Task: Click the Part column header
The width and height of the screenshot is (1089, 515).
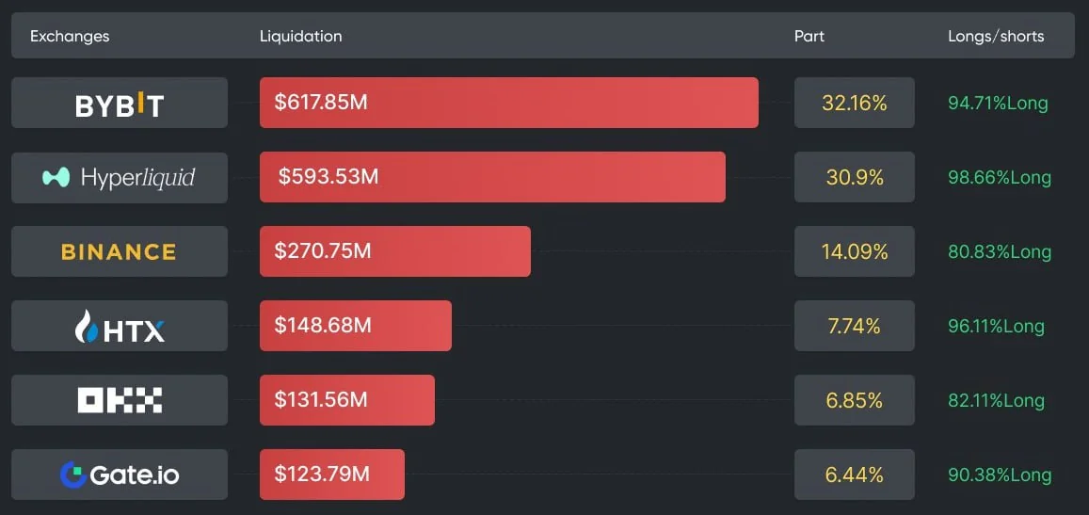Action: (809, 37)
